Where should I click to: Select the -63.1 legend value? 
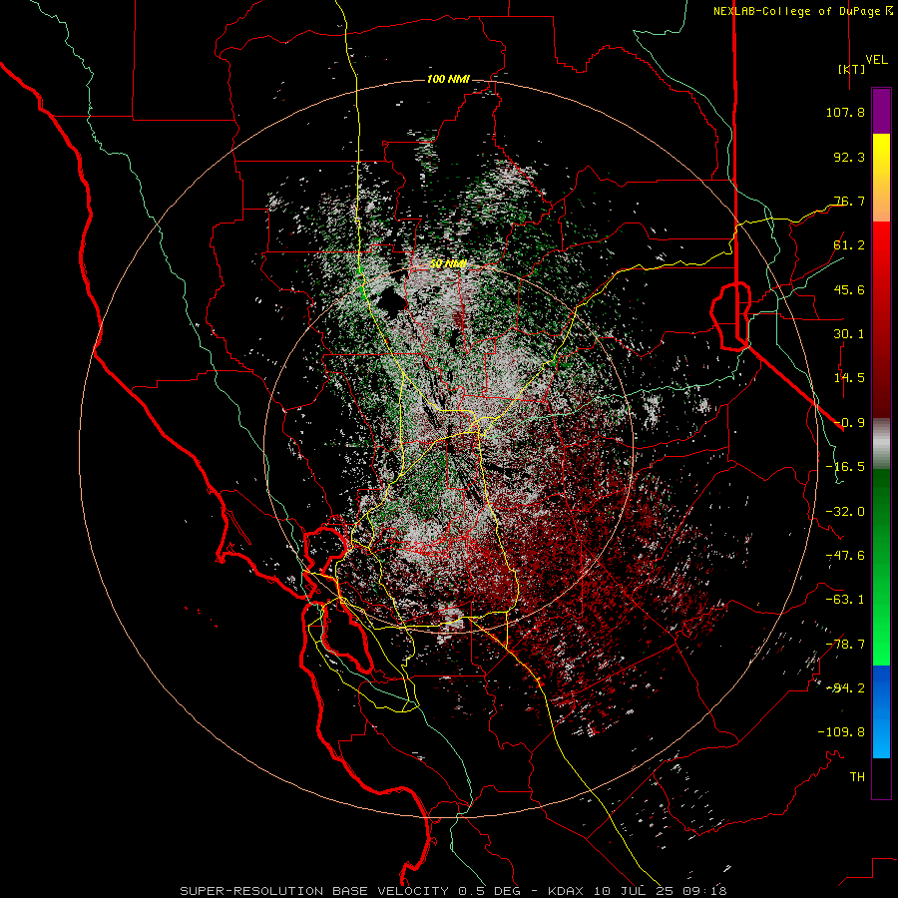(845, 600)
